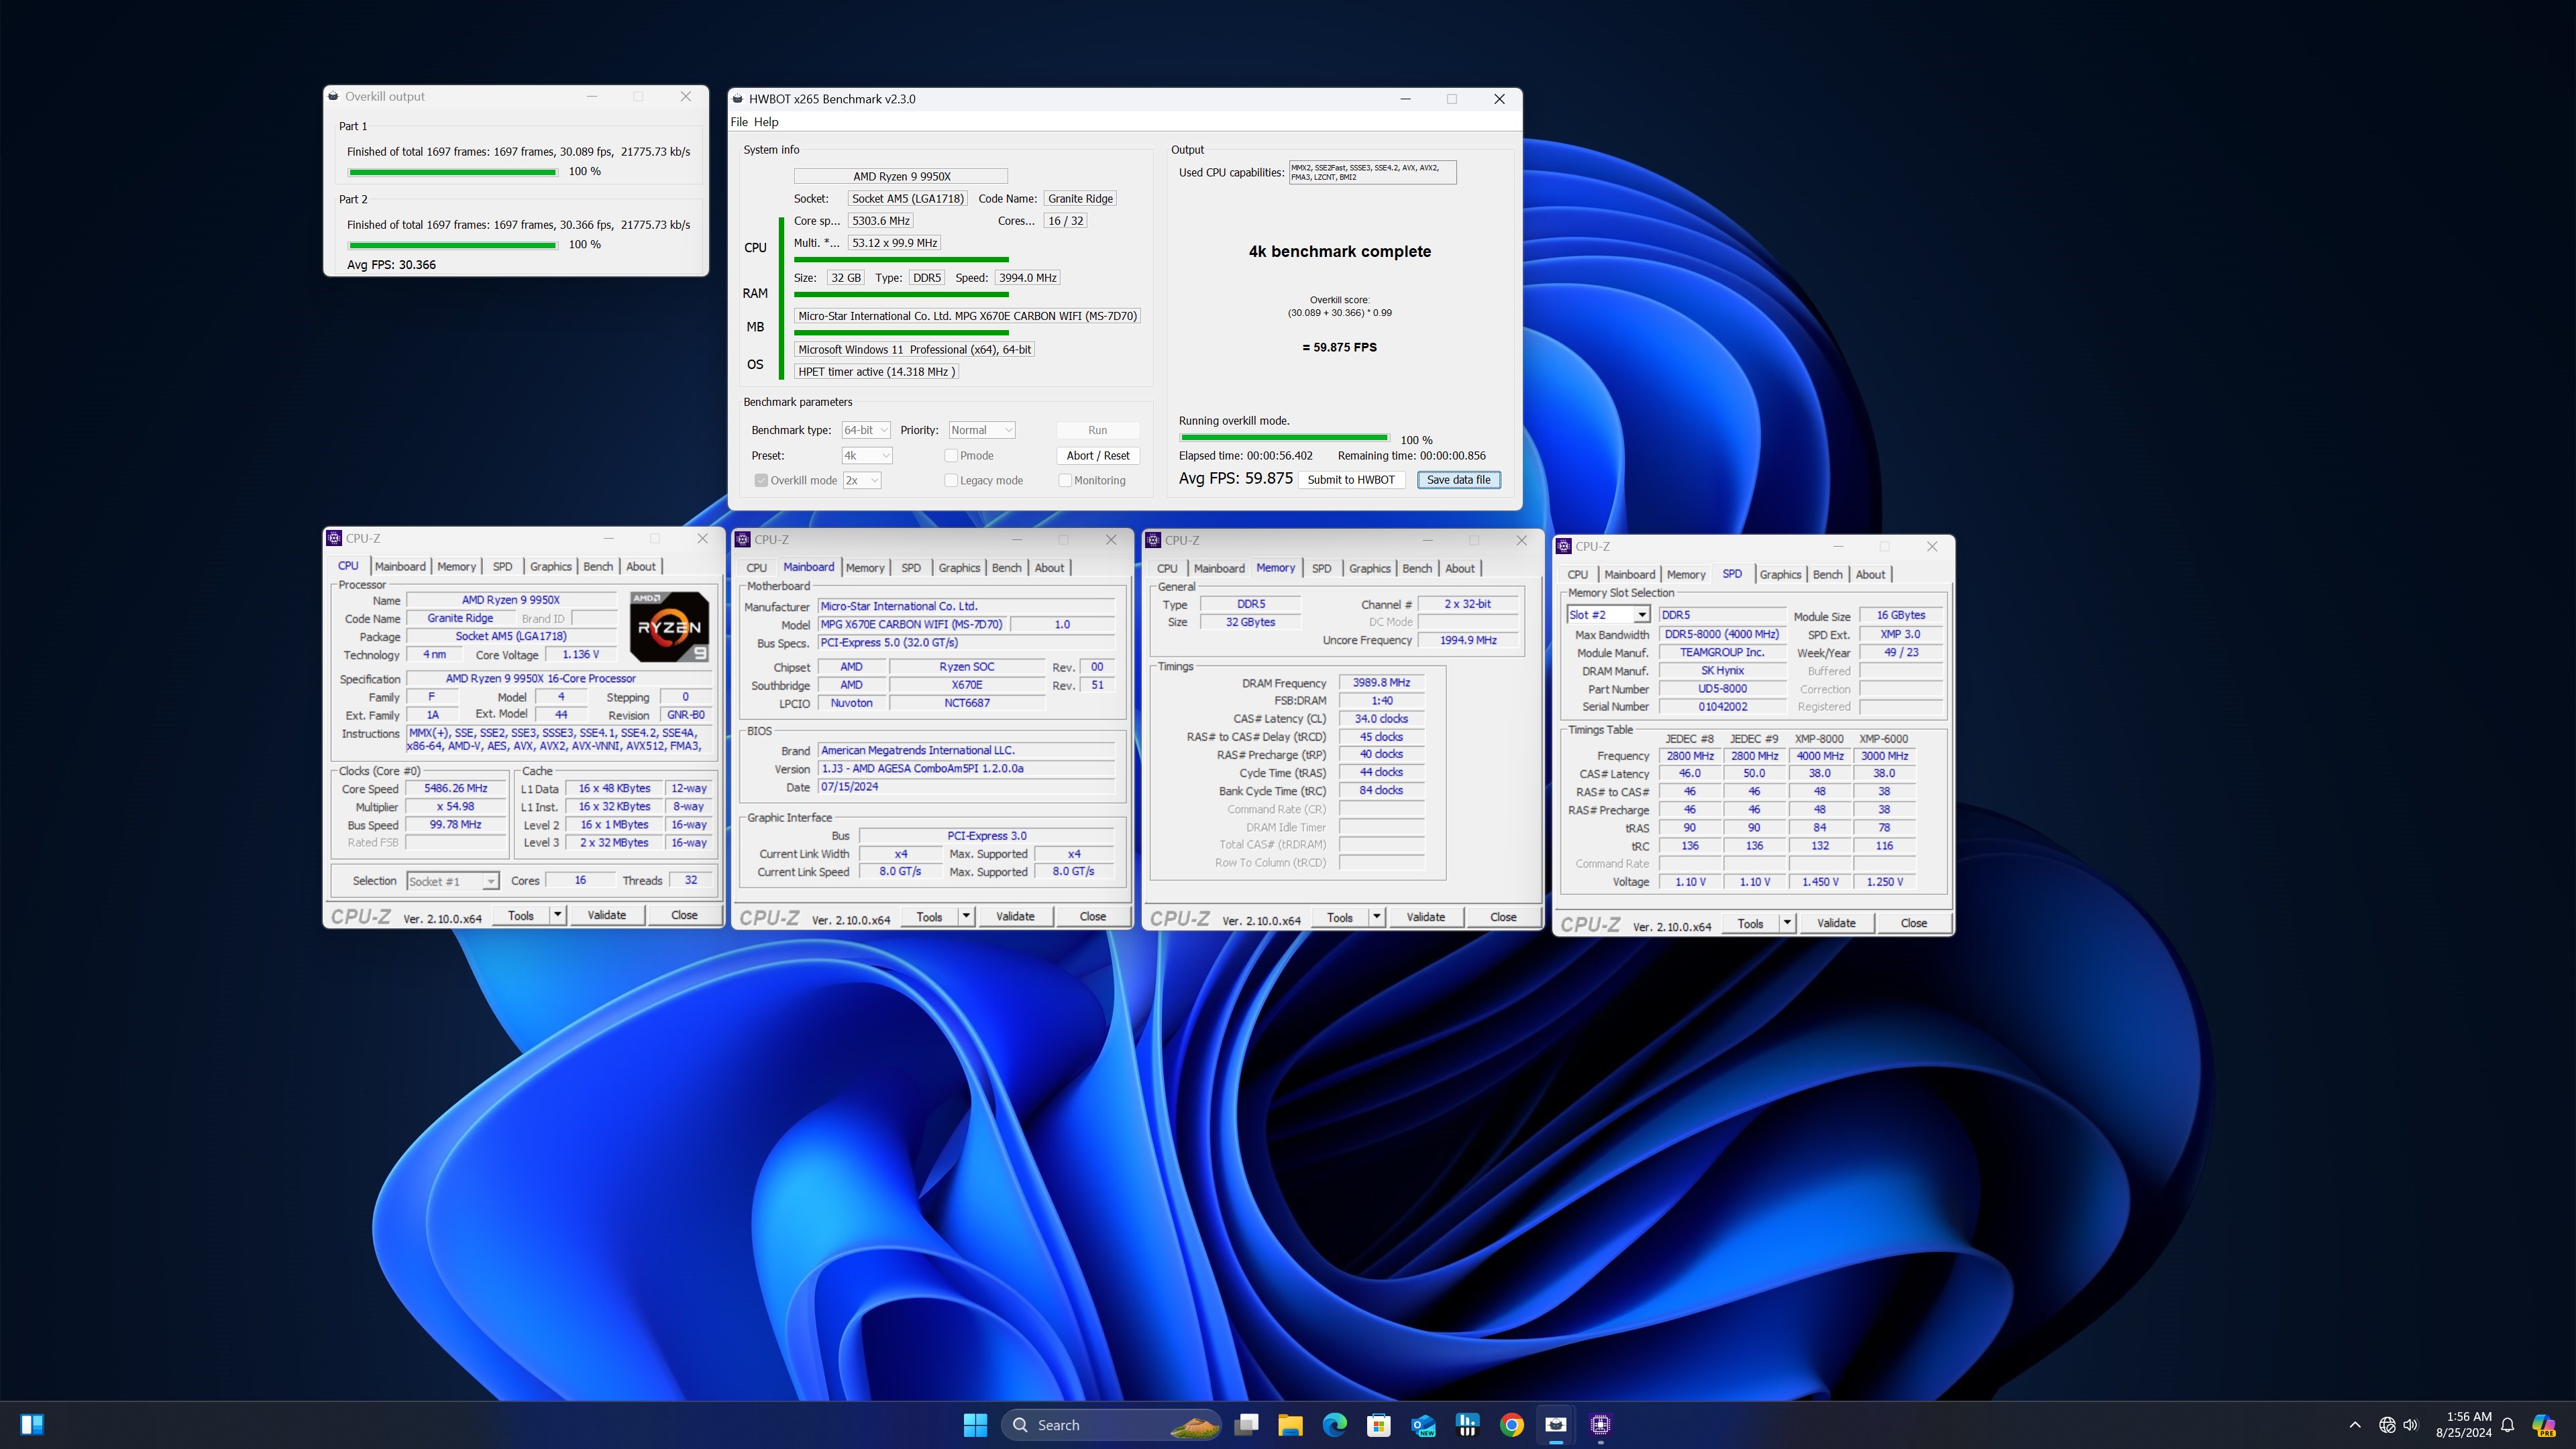Open the Preset 4k dropdown
The height and width of the screenshot is (1449, 2576).
[867, 456]
